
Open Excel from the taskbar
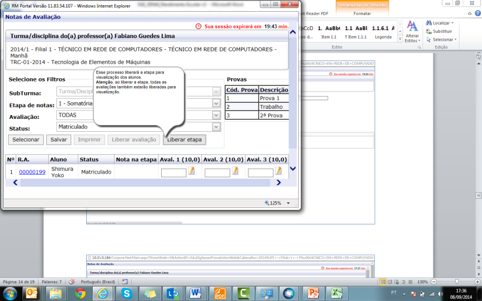[336, 294]
